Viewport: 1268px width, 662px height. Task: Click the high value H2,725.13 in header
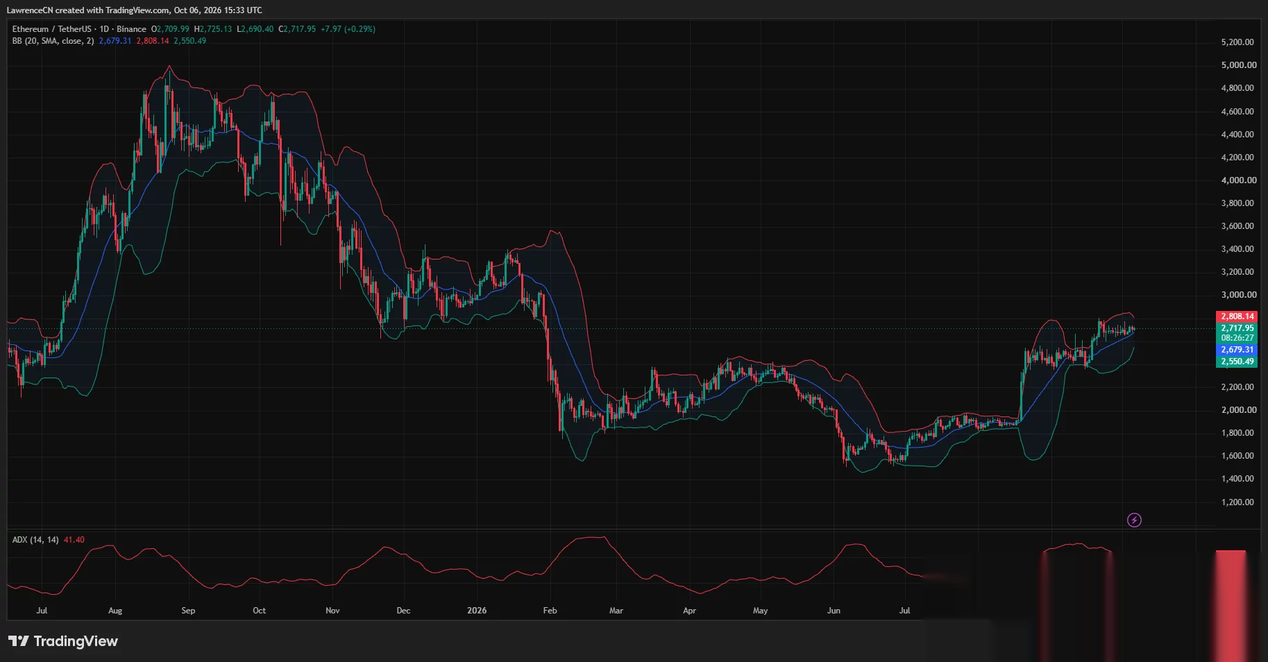[213, 29]
